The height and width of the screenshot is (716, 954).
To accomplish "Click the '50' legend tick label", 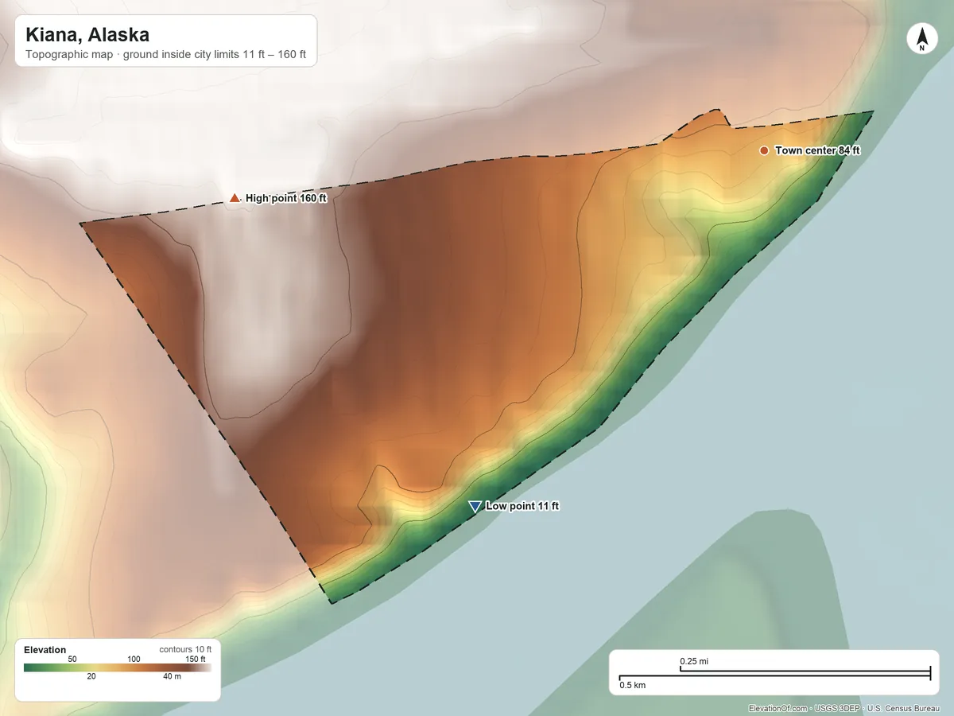I will [x=72, y=660].
